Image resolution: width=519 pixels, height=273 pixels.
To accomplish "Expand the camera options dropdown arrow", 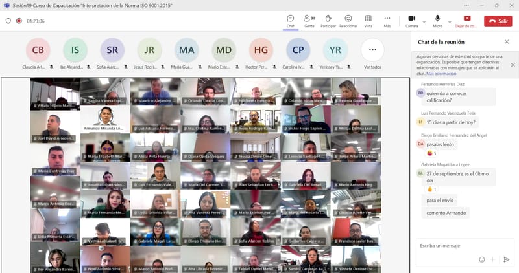I will point(424,21).
